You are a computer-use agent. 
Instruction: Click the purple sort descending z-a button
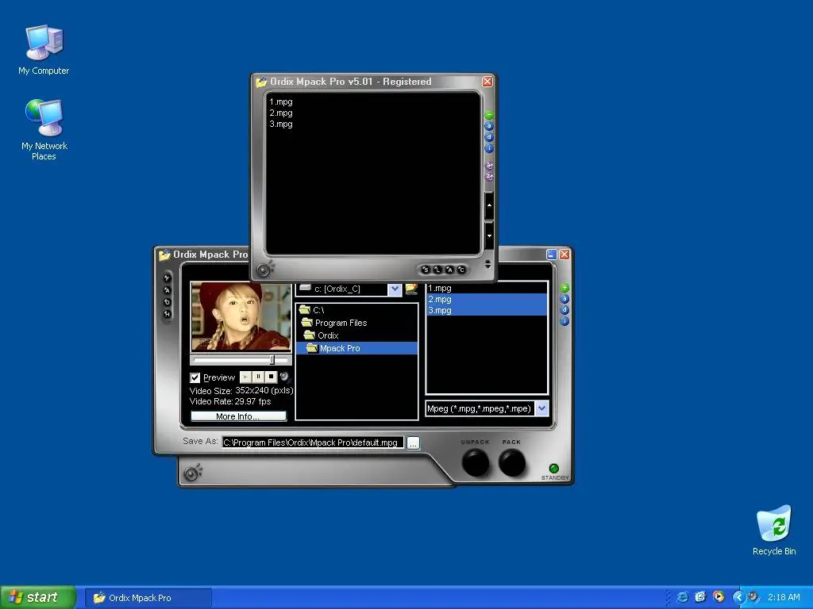(488, 177)
